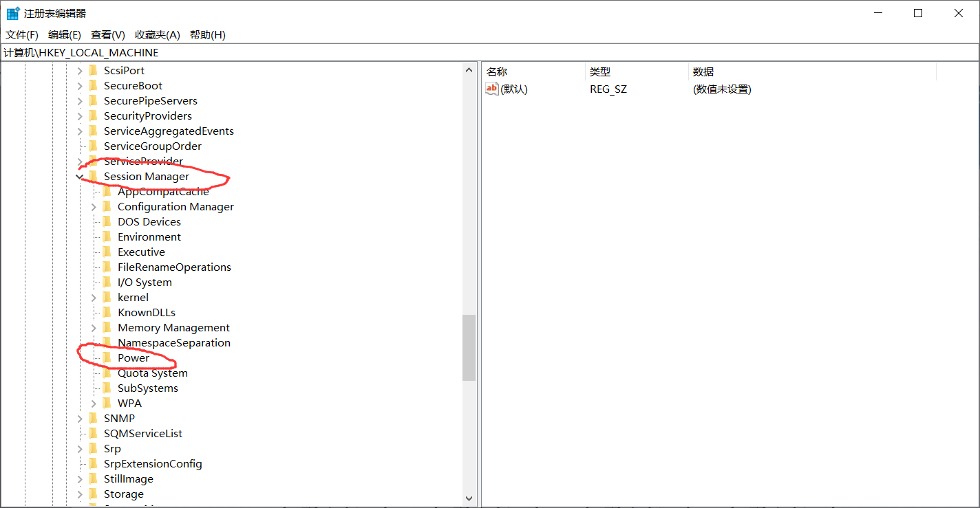The width and height of the screenshot is (980, 508).
Task: Click the 名称 column header
Action: pos(533,71)
